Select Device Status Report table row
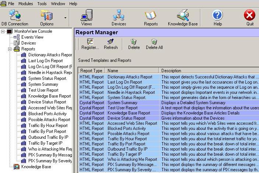Screen dimensions: 259x173 coord(169,118)
